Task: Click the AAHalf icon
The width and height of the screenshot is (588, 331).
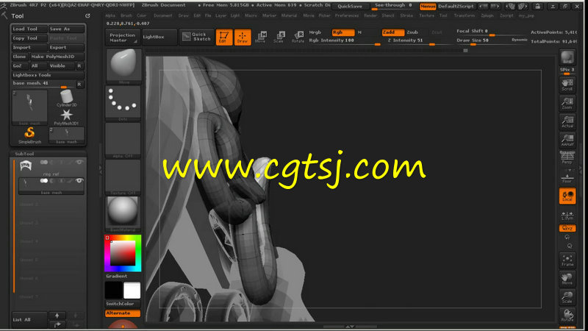Action: coord(567,140)
